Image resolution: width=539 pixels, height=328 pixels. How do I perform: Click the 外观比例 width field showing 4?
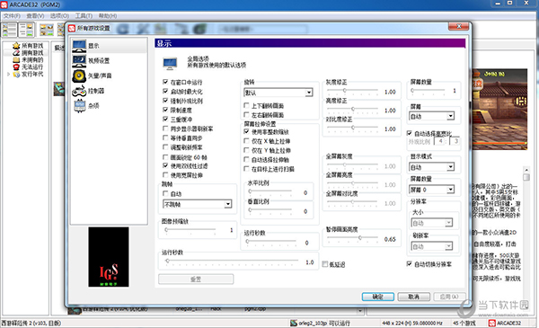[x=439, y=141]
